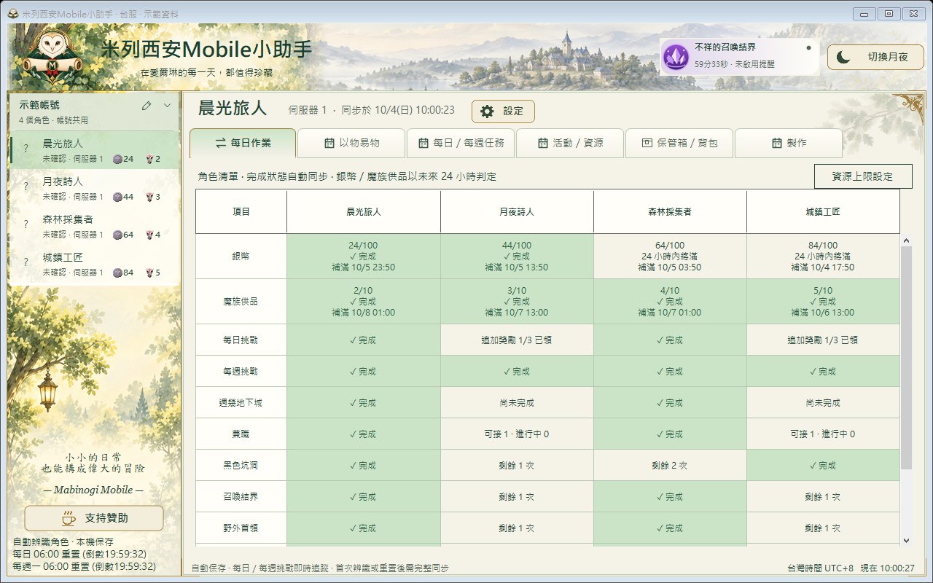Click the 台灣時間 UTC+8 status text
This screenshot has width=933, height=583.
pyautogui.click(x=820, y=568)
